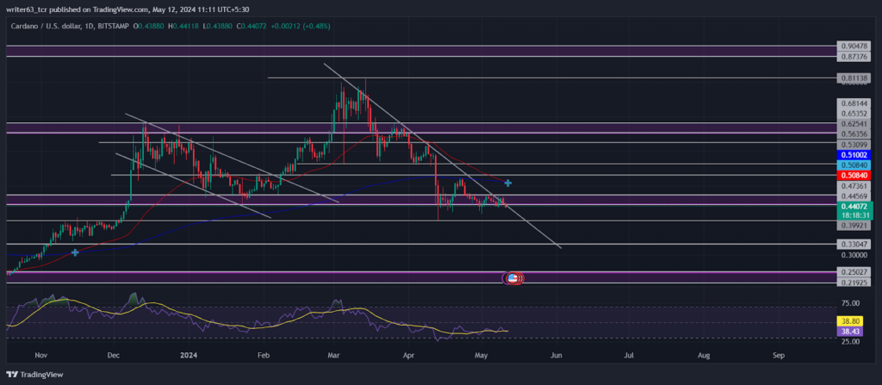This screenshot has width=882, height=385.
Task: Click the TradingView logo at bottom left
Action: pyautogui.click(x=34, y=375)
